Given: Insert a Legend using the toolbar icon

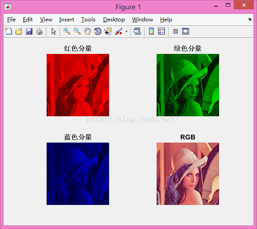Looking at the screenshot, I should (161, 31).
